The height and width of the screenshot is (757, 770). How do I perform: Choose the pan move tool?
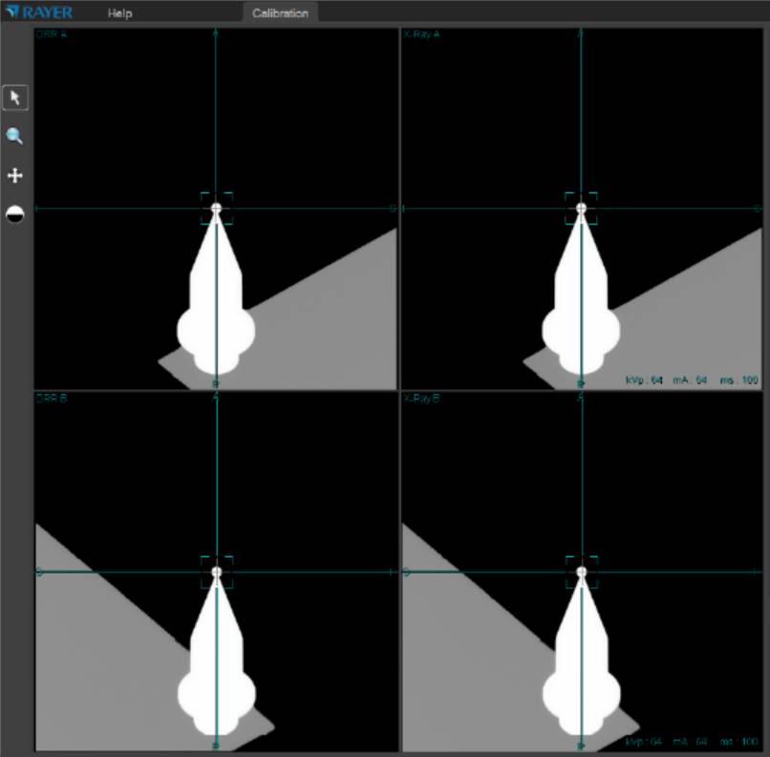[x=15, y=176]
